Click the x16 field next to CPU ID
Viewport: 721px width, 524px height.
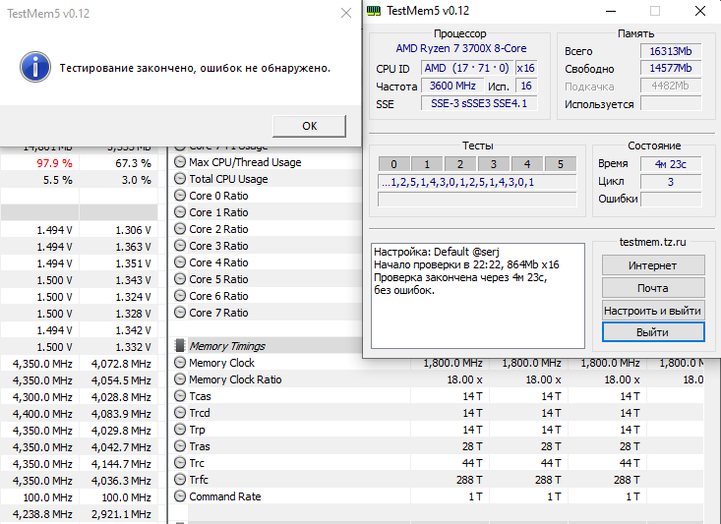(x=526, y=68)
